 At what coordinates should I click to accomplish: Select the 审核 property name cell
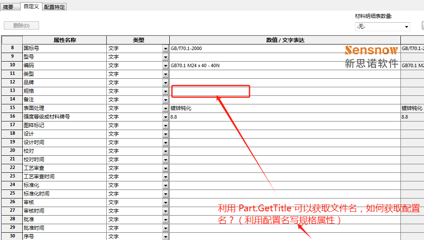click(64, 202)
